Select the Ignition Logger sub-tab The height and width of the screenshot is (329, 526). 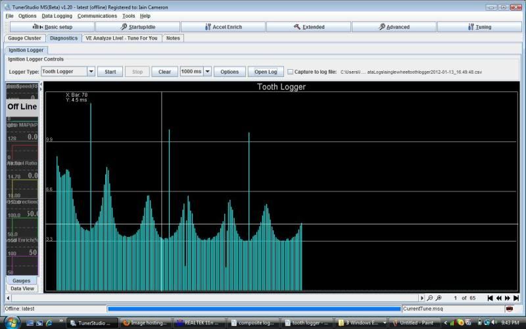[26, 50]
